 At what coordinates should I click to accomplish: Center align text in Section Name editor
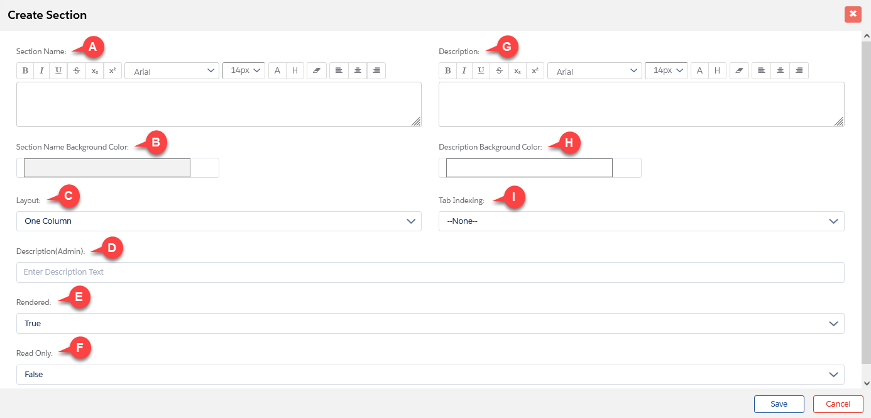pyautogui.click(x=358, y=71)
